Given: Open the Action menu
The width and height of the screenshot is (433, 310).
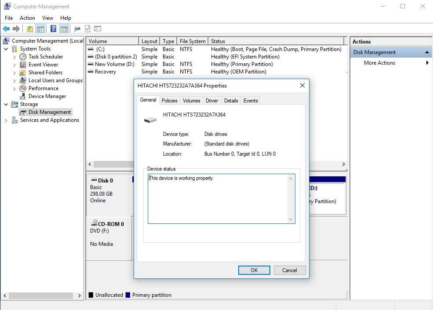Looking at the screenshot, I should coord(27,18).
